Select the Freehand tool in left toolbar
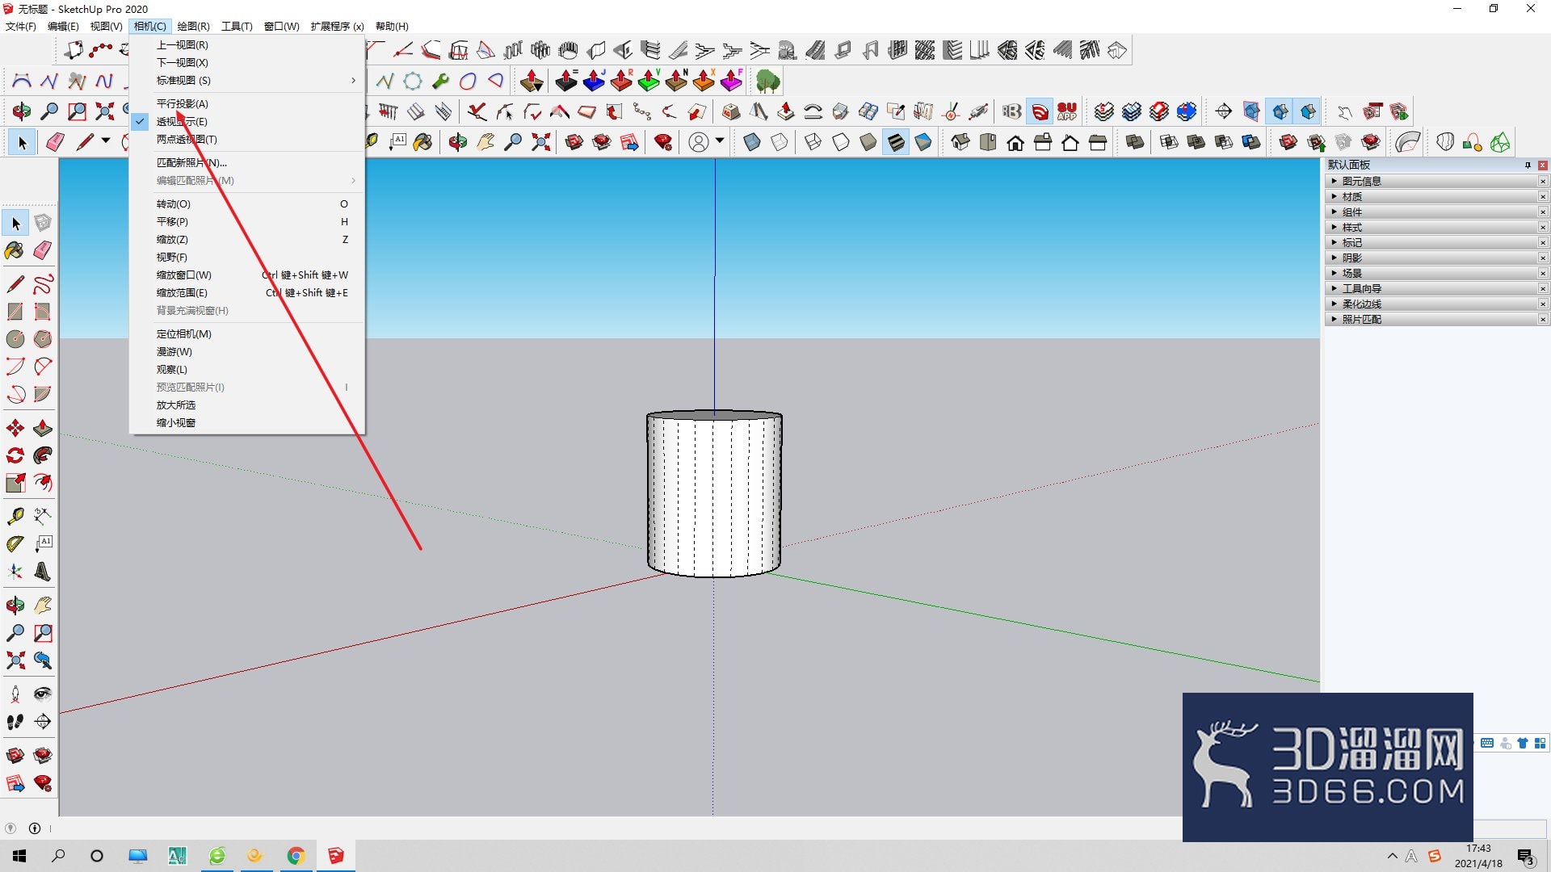This screenshot has height=872, width=1551. click(43, 284)
